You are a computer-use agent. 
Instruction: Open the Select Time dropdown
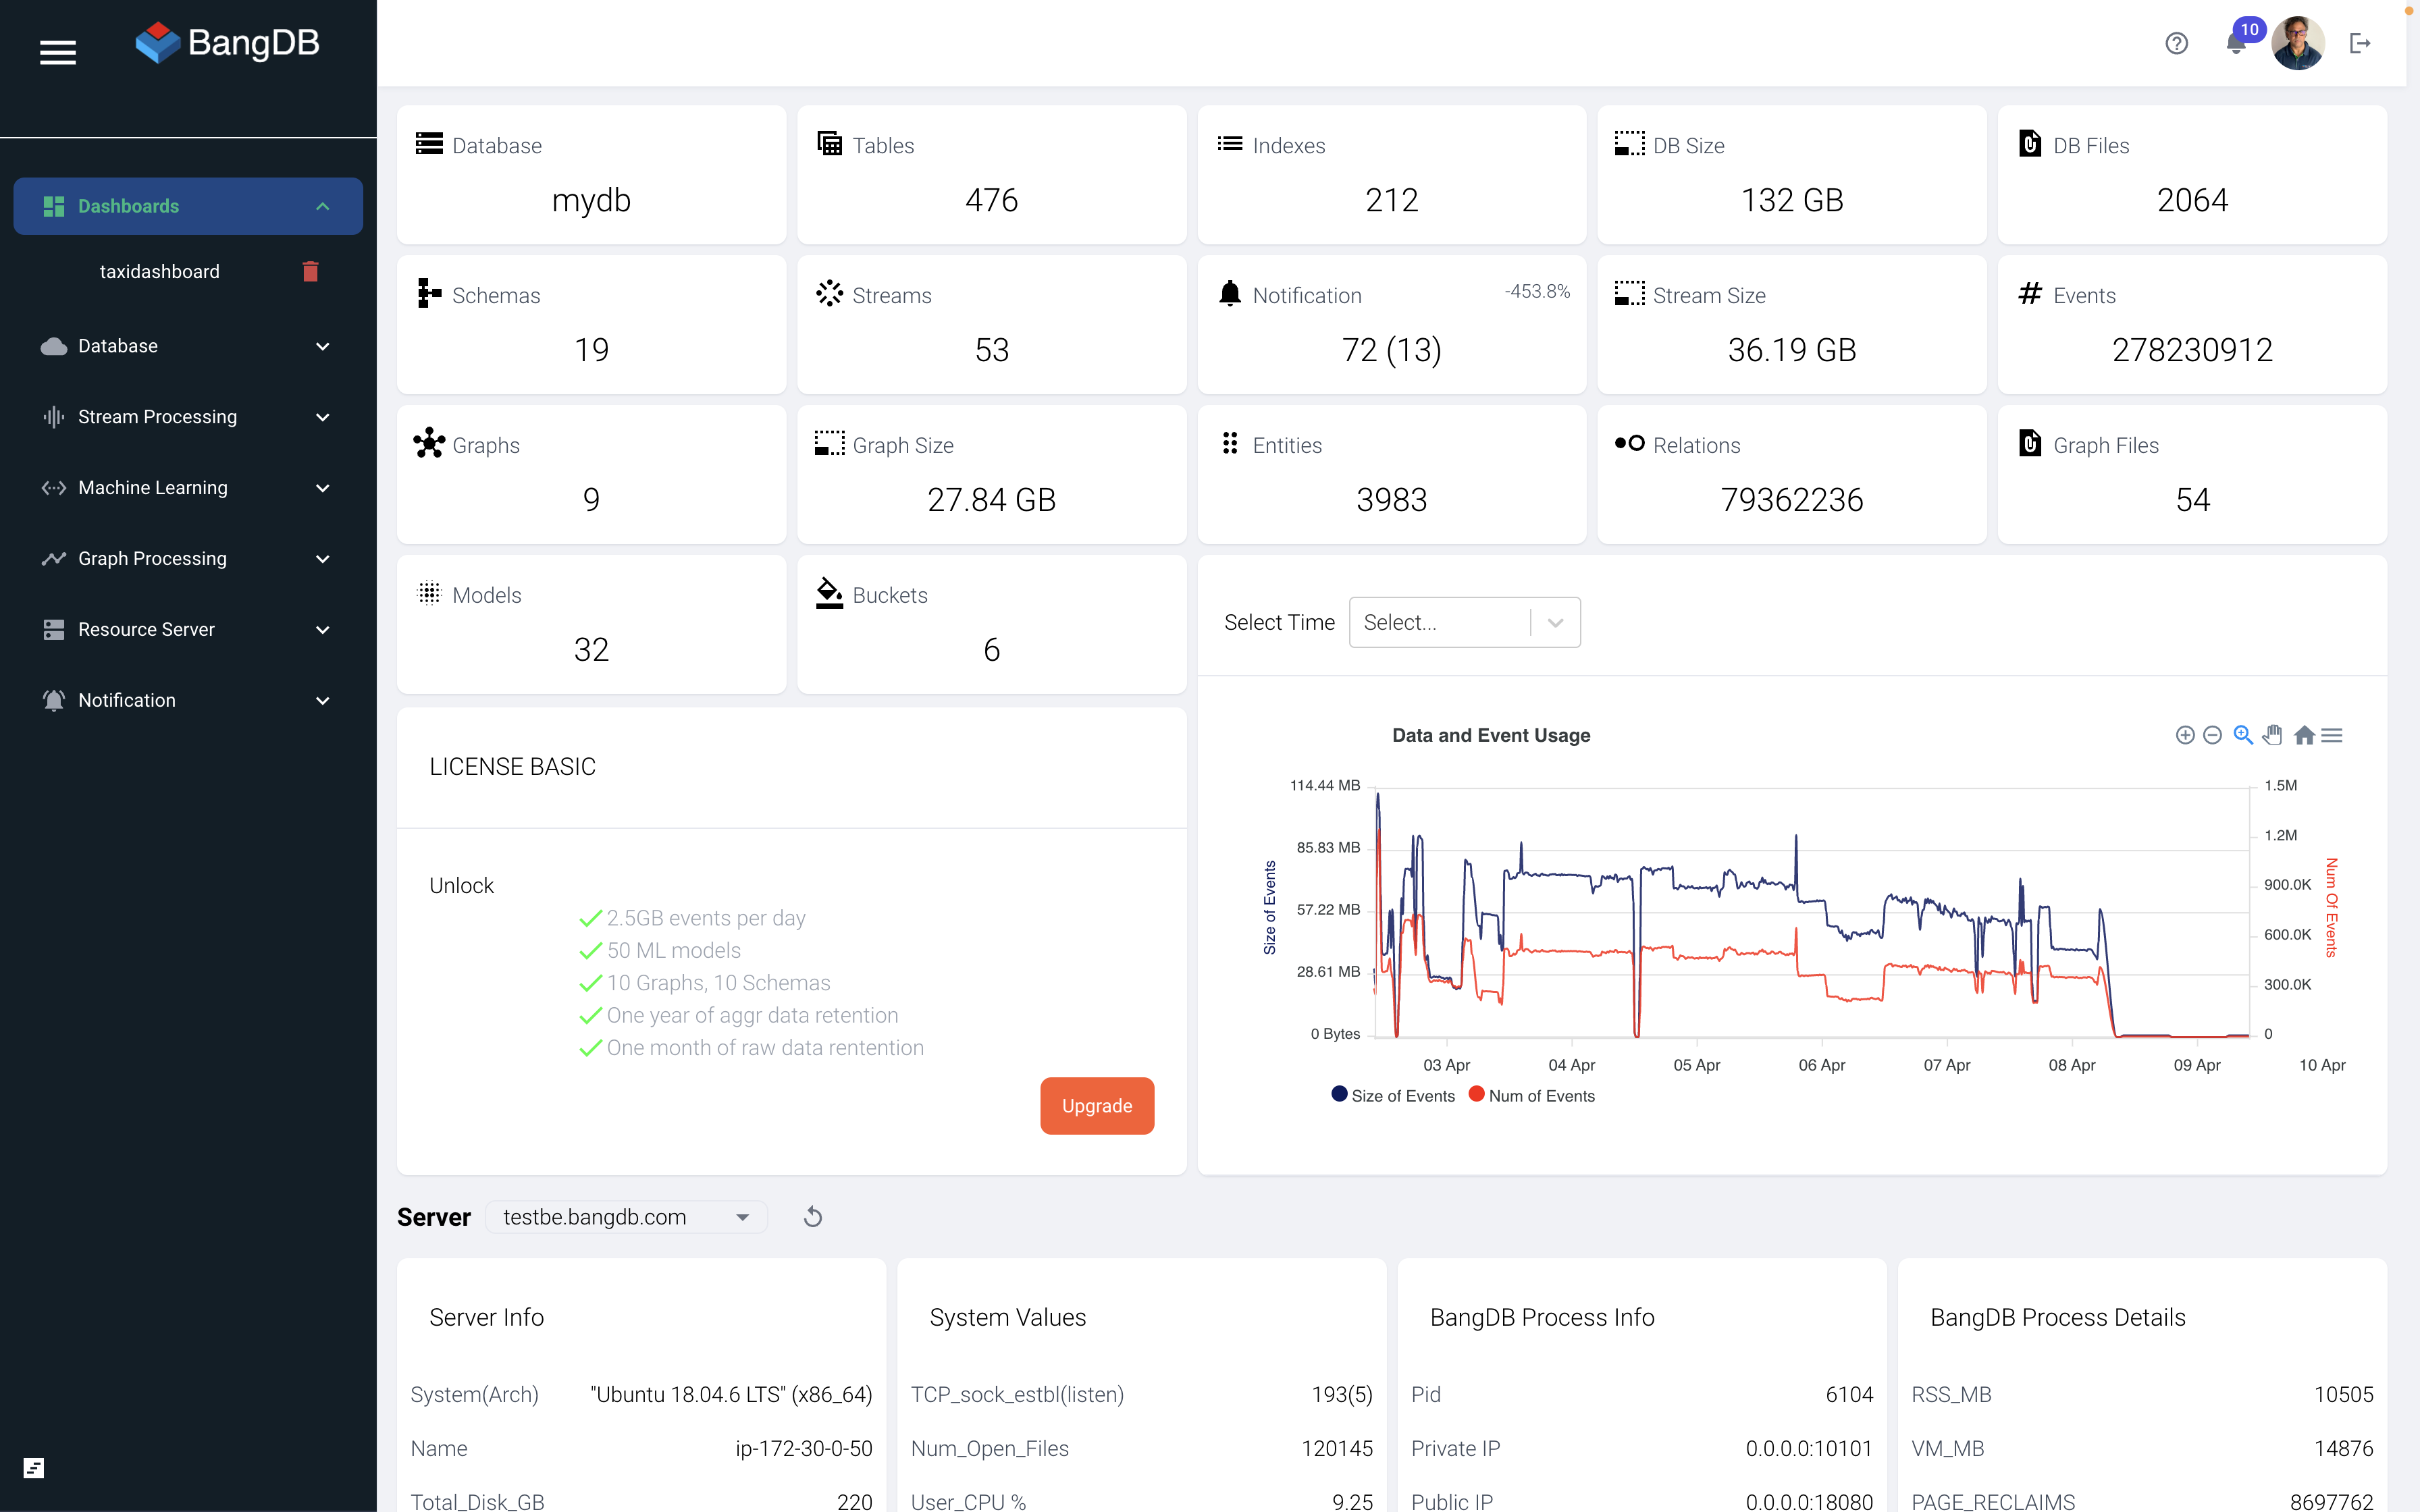coord(1464,622)
